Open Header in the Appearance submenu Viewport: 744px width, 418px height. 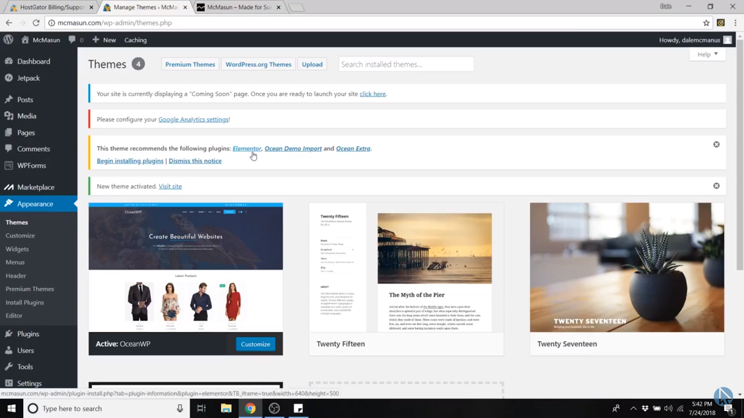point(16,276)
